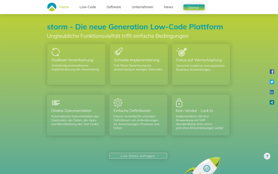Click the refresh arrows icon for Radikale Vereinfachung

(x=56, y=52)
